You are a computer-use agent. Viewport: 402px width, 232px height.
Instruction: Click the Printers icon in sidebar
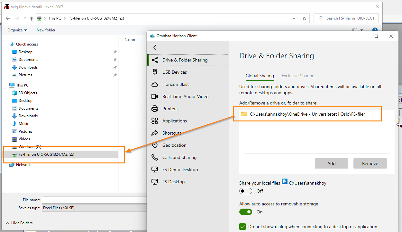(155, 109)
